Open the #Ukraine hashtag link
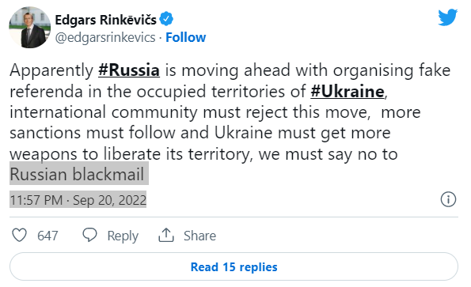This screenshot has width=471, height=287. pyautogui.click(x=348, y=91)
